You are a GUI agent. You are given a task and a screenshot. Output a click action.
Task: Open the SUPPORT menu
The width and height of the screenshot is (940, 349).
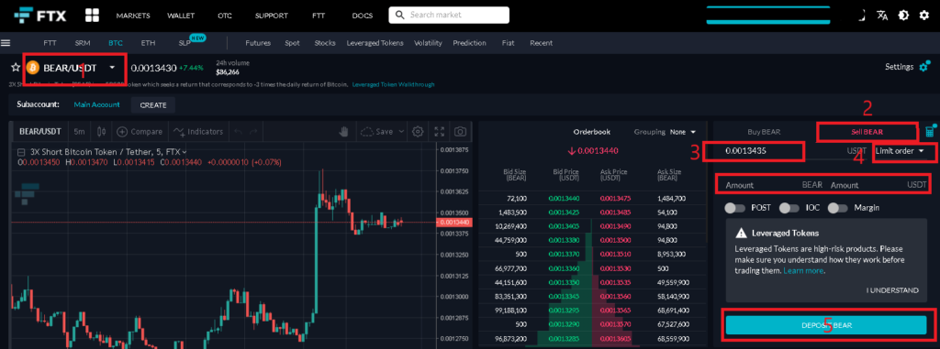[272, 16]
